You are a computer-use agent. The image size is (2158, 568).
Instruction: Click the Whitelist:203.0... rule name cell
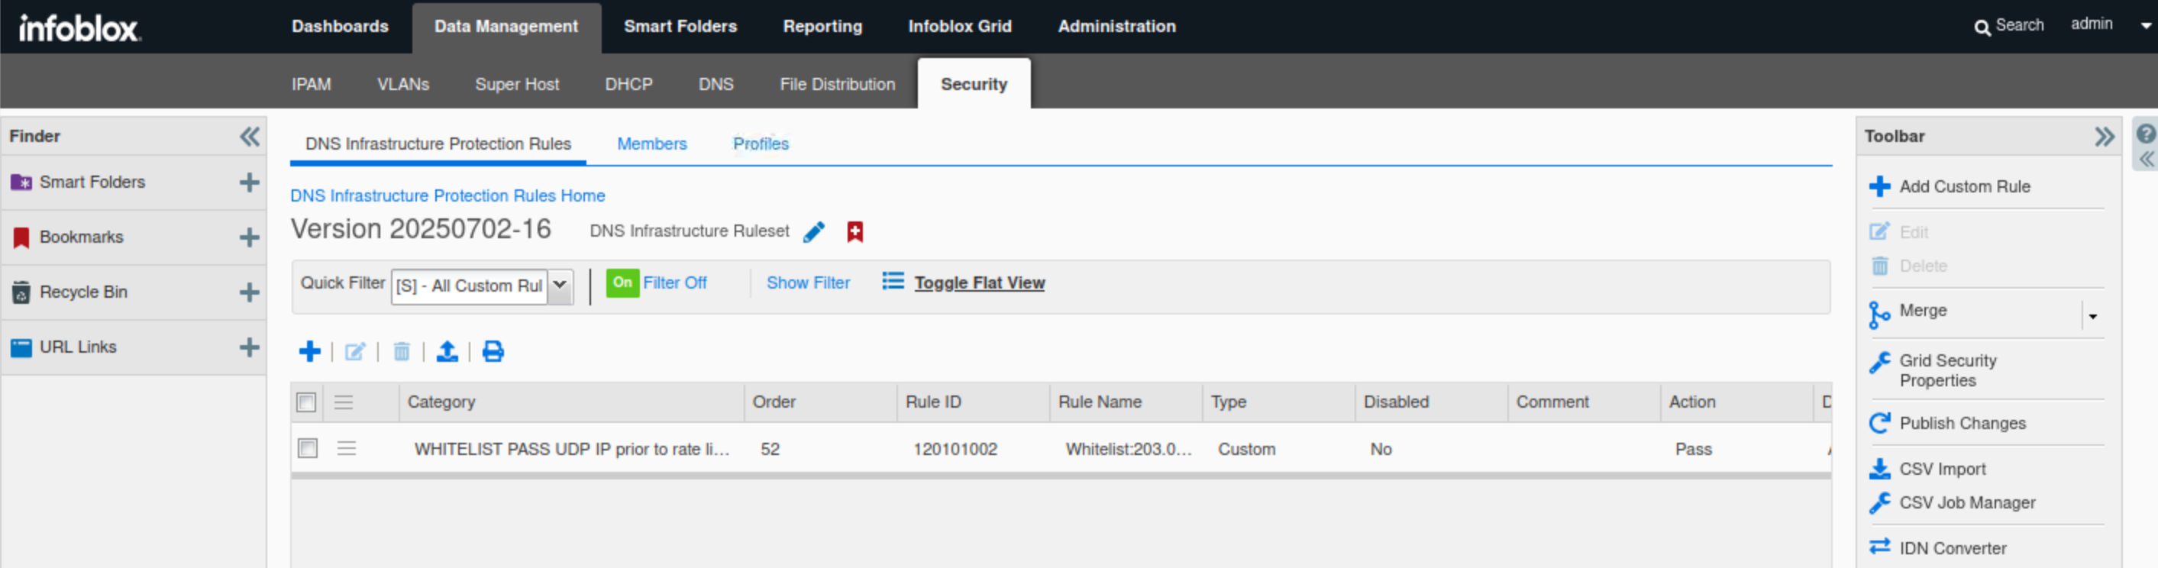point(1129,449)
